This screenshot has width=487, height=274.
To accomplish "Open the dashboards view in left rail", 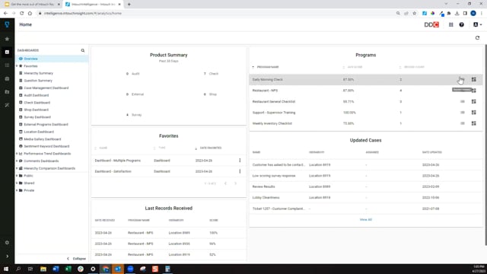I will pos(7,52).
